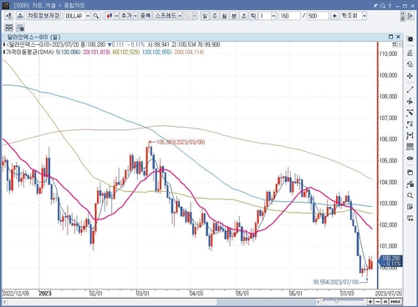Screen dimensions: 418x307
Task: Open chart settings gear icon in right sidebar
Action: tap(410, 39)
